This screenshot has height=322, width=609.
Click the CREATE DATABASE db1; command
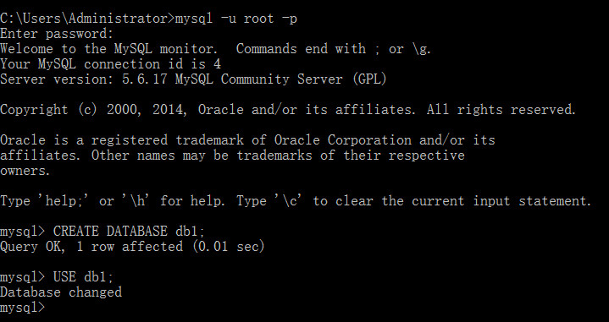[129, 232]
